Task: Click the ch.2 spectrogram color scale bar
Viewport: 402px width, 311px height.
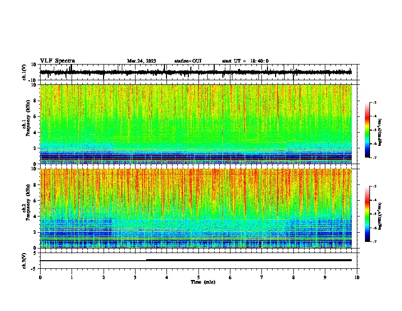Action: click(x=367, y=214)
